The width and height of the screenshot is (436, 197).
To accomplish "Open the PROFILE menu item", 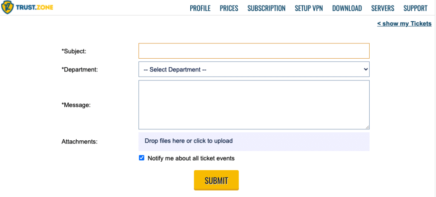I will pyautogui.click(x=200, y=8).
